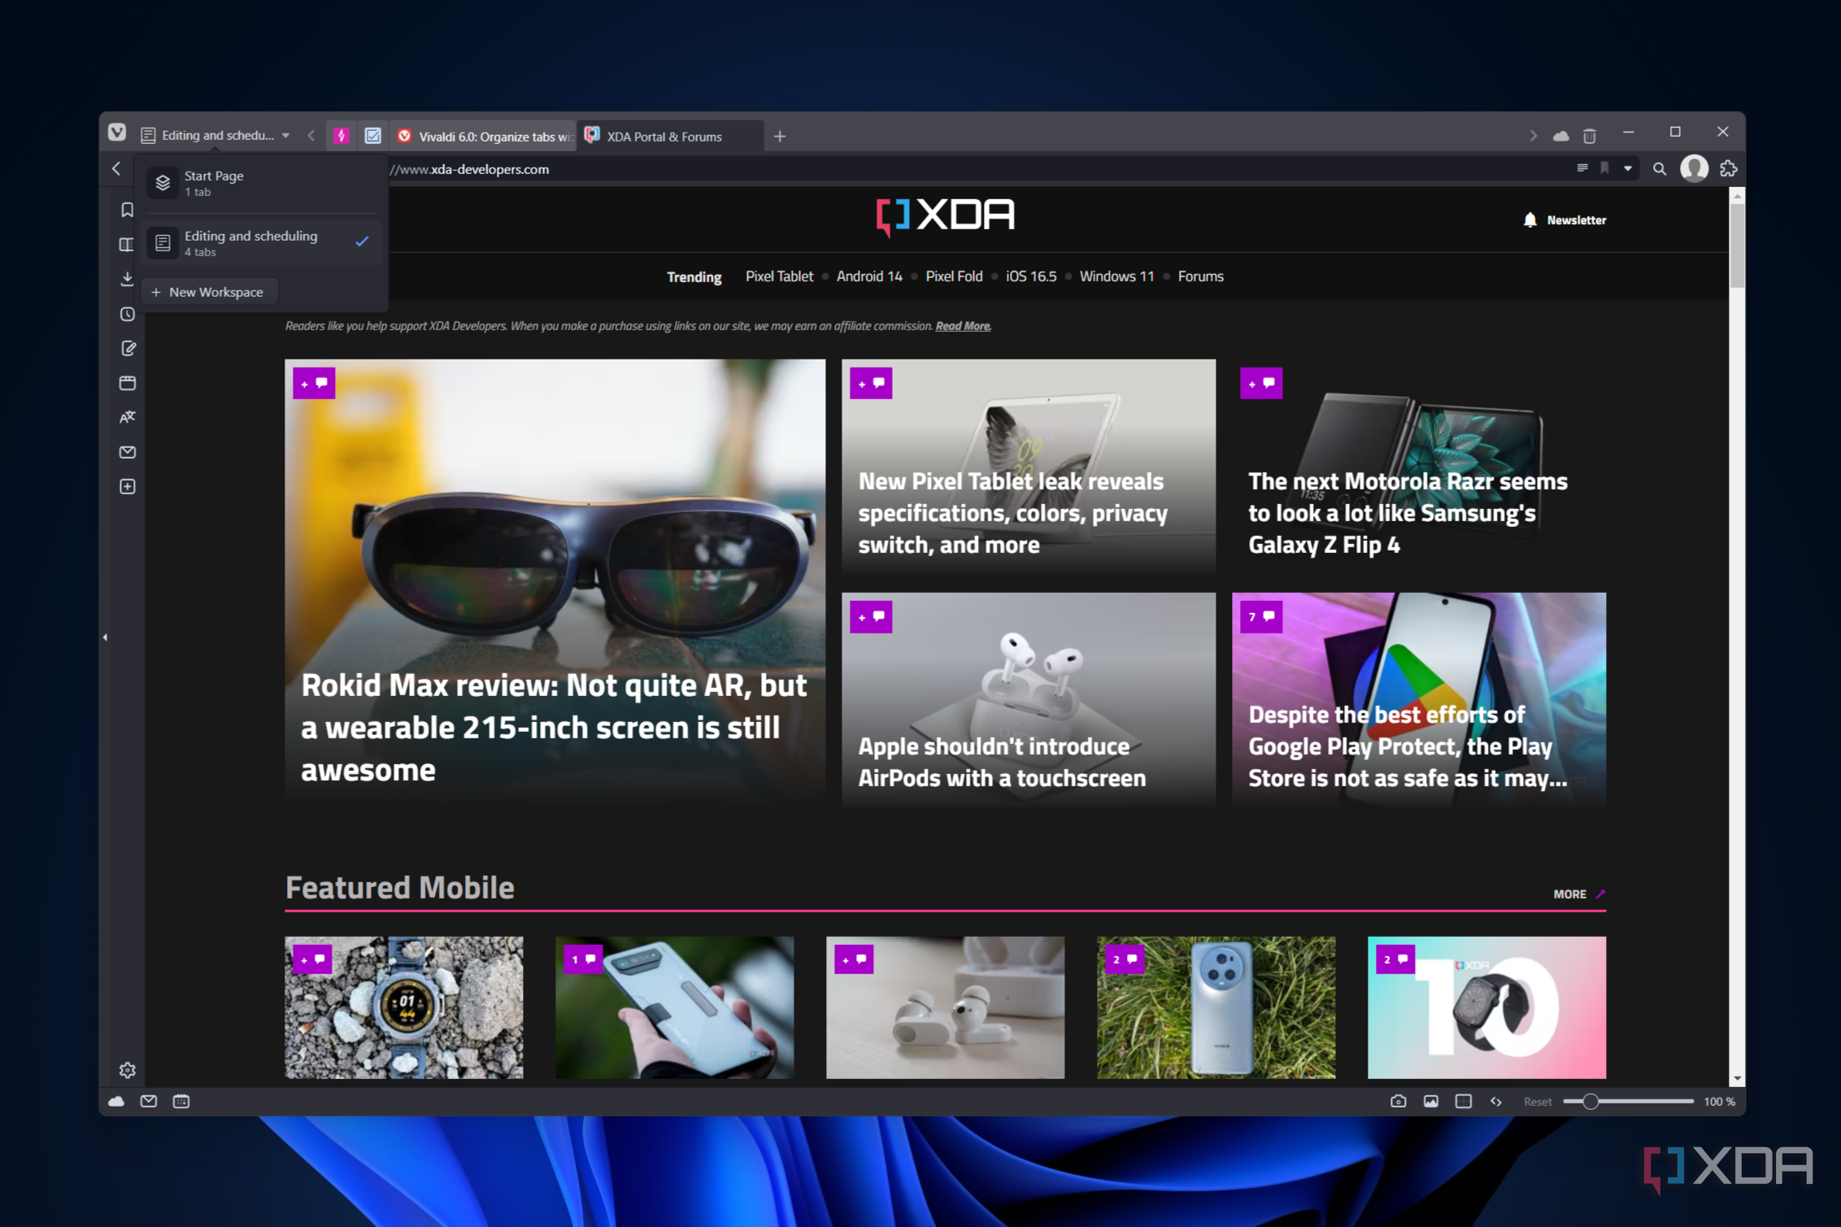Open the AirPods touchscreen article

click(x=1029, y=699)
